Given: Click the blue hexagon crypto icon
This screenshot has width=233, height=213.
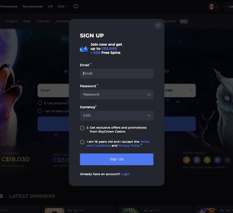Looking at the screenshot, I should coord(217,160).
